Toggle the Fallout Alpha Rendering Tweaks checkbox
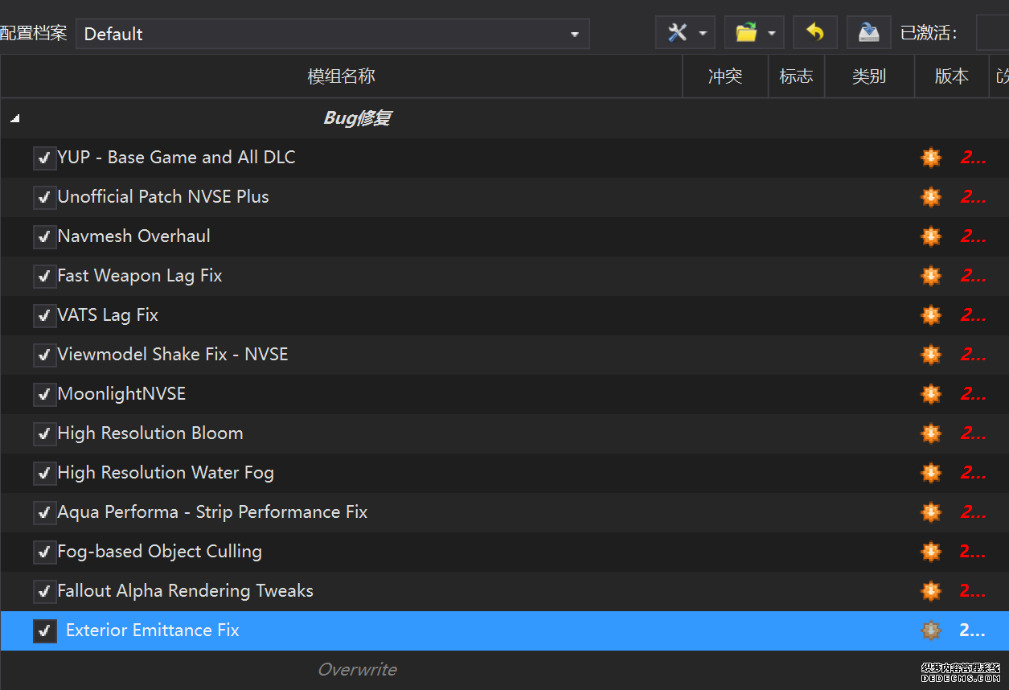Viewport: 1009px width, 690px height. click(x=44, y=592)
